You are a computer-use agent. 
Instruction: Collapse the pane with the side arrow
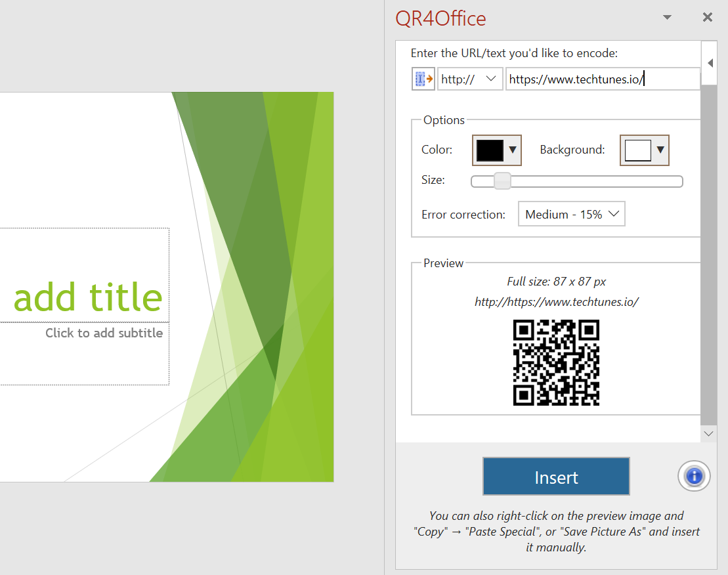point(710,62)
